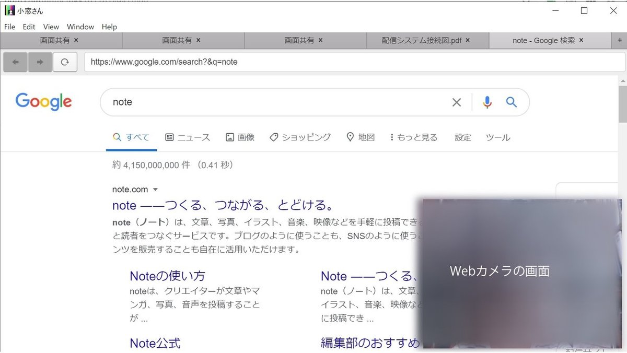Screen dimensions: 627x353
Task: Clear the search query with the X icon
Action: [456, 102]
